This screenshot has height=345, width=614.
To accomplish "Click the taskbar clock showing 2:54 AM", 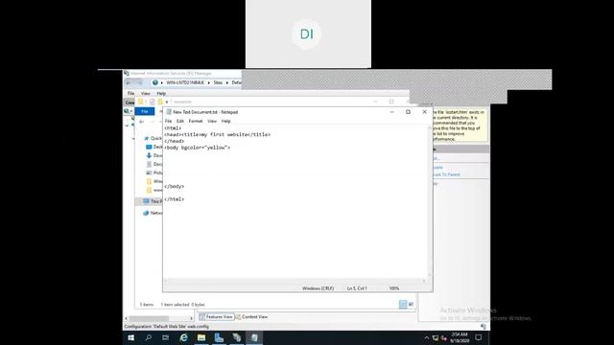I will click(460, 337).
